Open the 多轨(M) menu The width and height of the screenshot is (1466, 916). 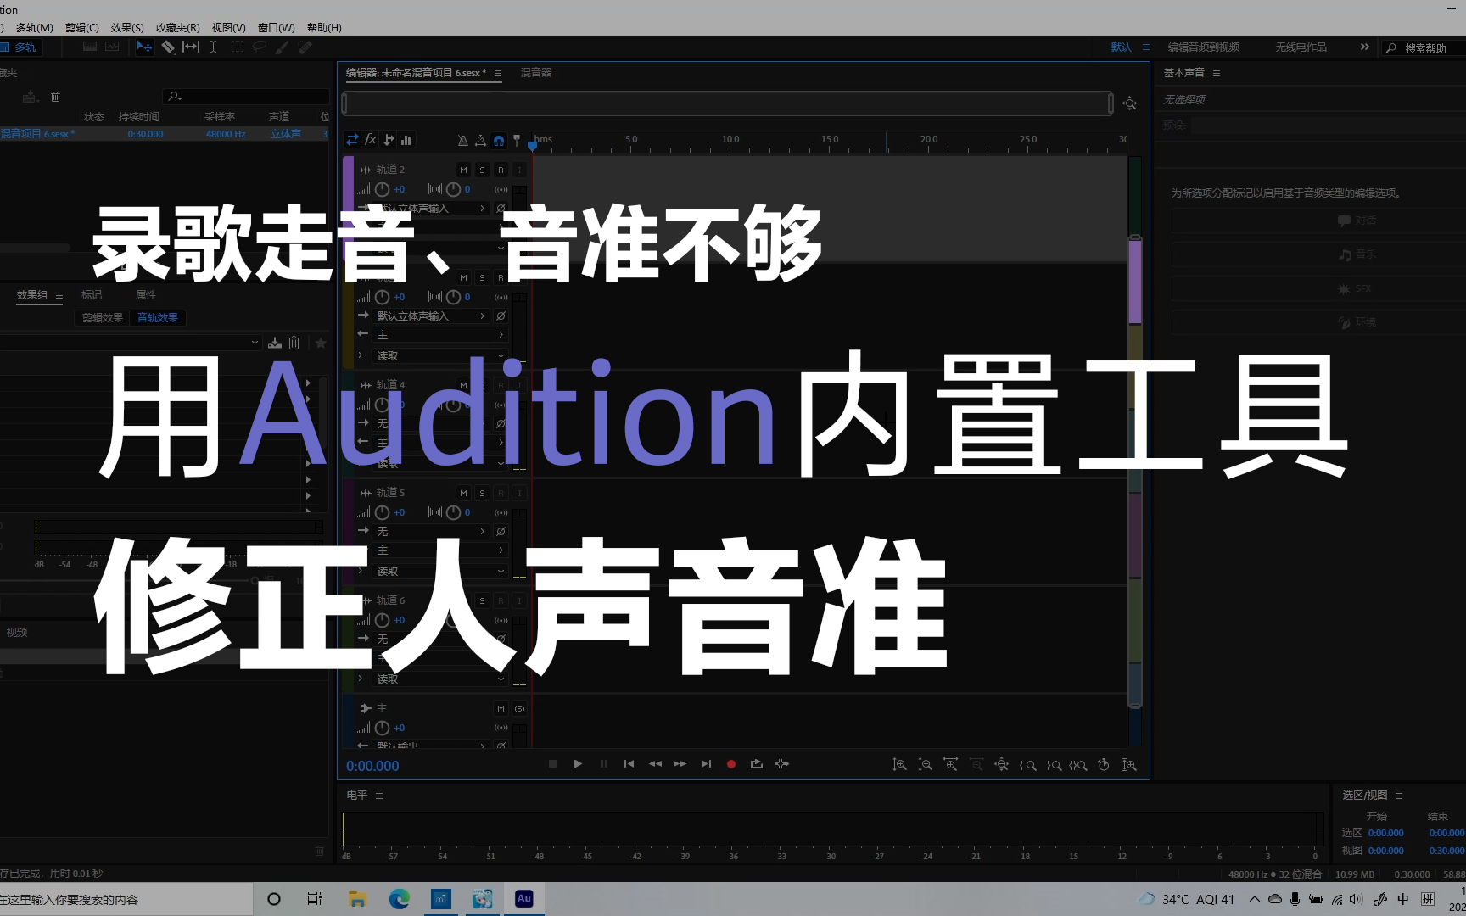pos(35,28)
